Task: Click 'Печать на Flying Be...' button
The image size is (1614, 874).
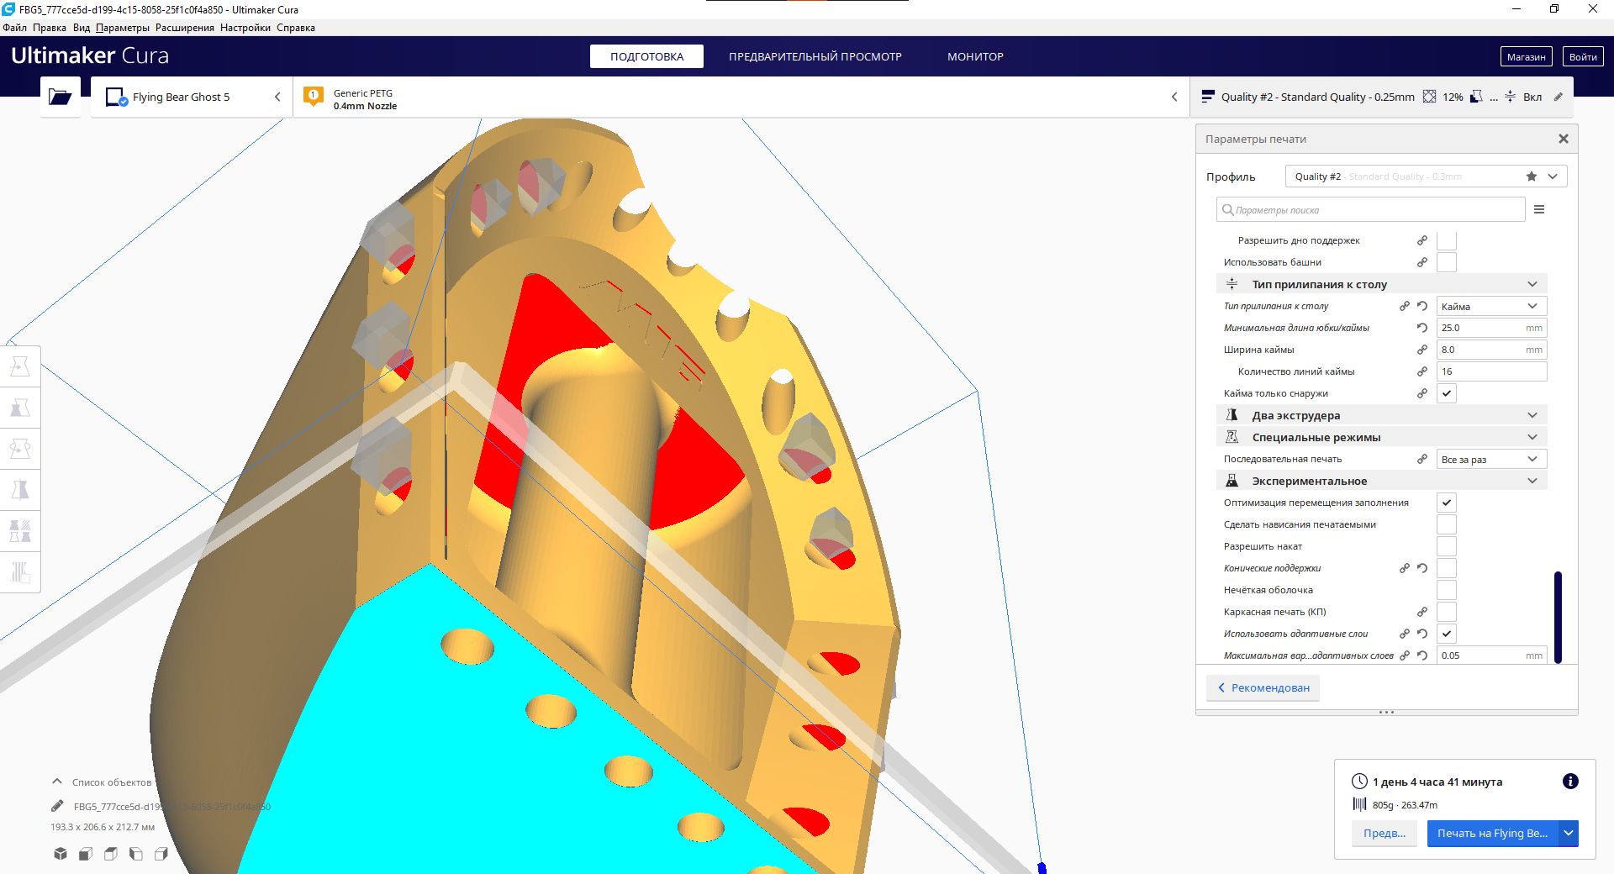Action: [x=1492, y=833]
